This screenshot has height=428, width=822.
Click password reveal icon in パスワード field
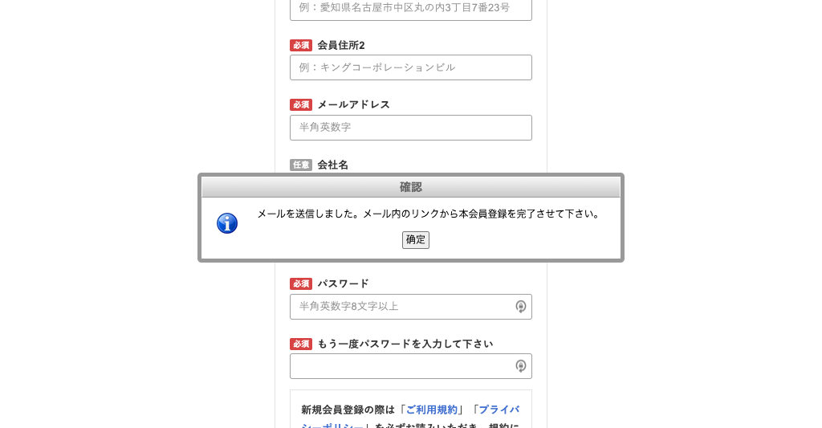pyautogui.click(x=520, y=306)
